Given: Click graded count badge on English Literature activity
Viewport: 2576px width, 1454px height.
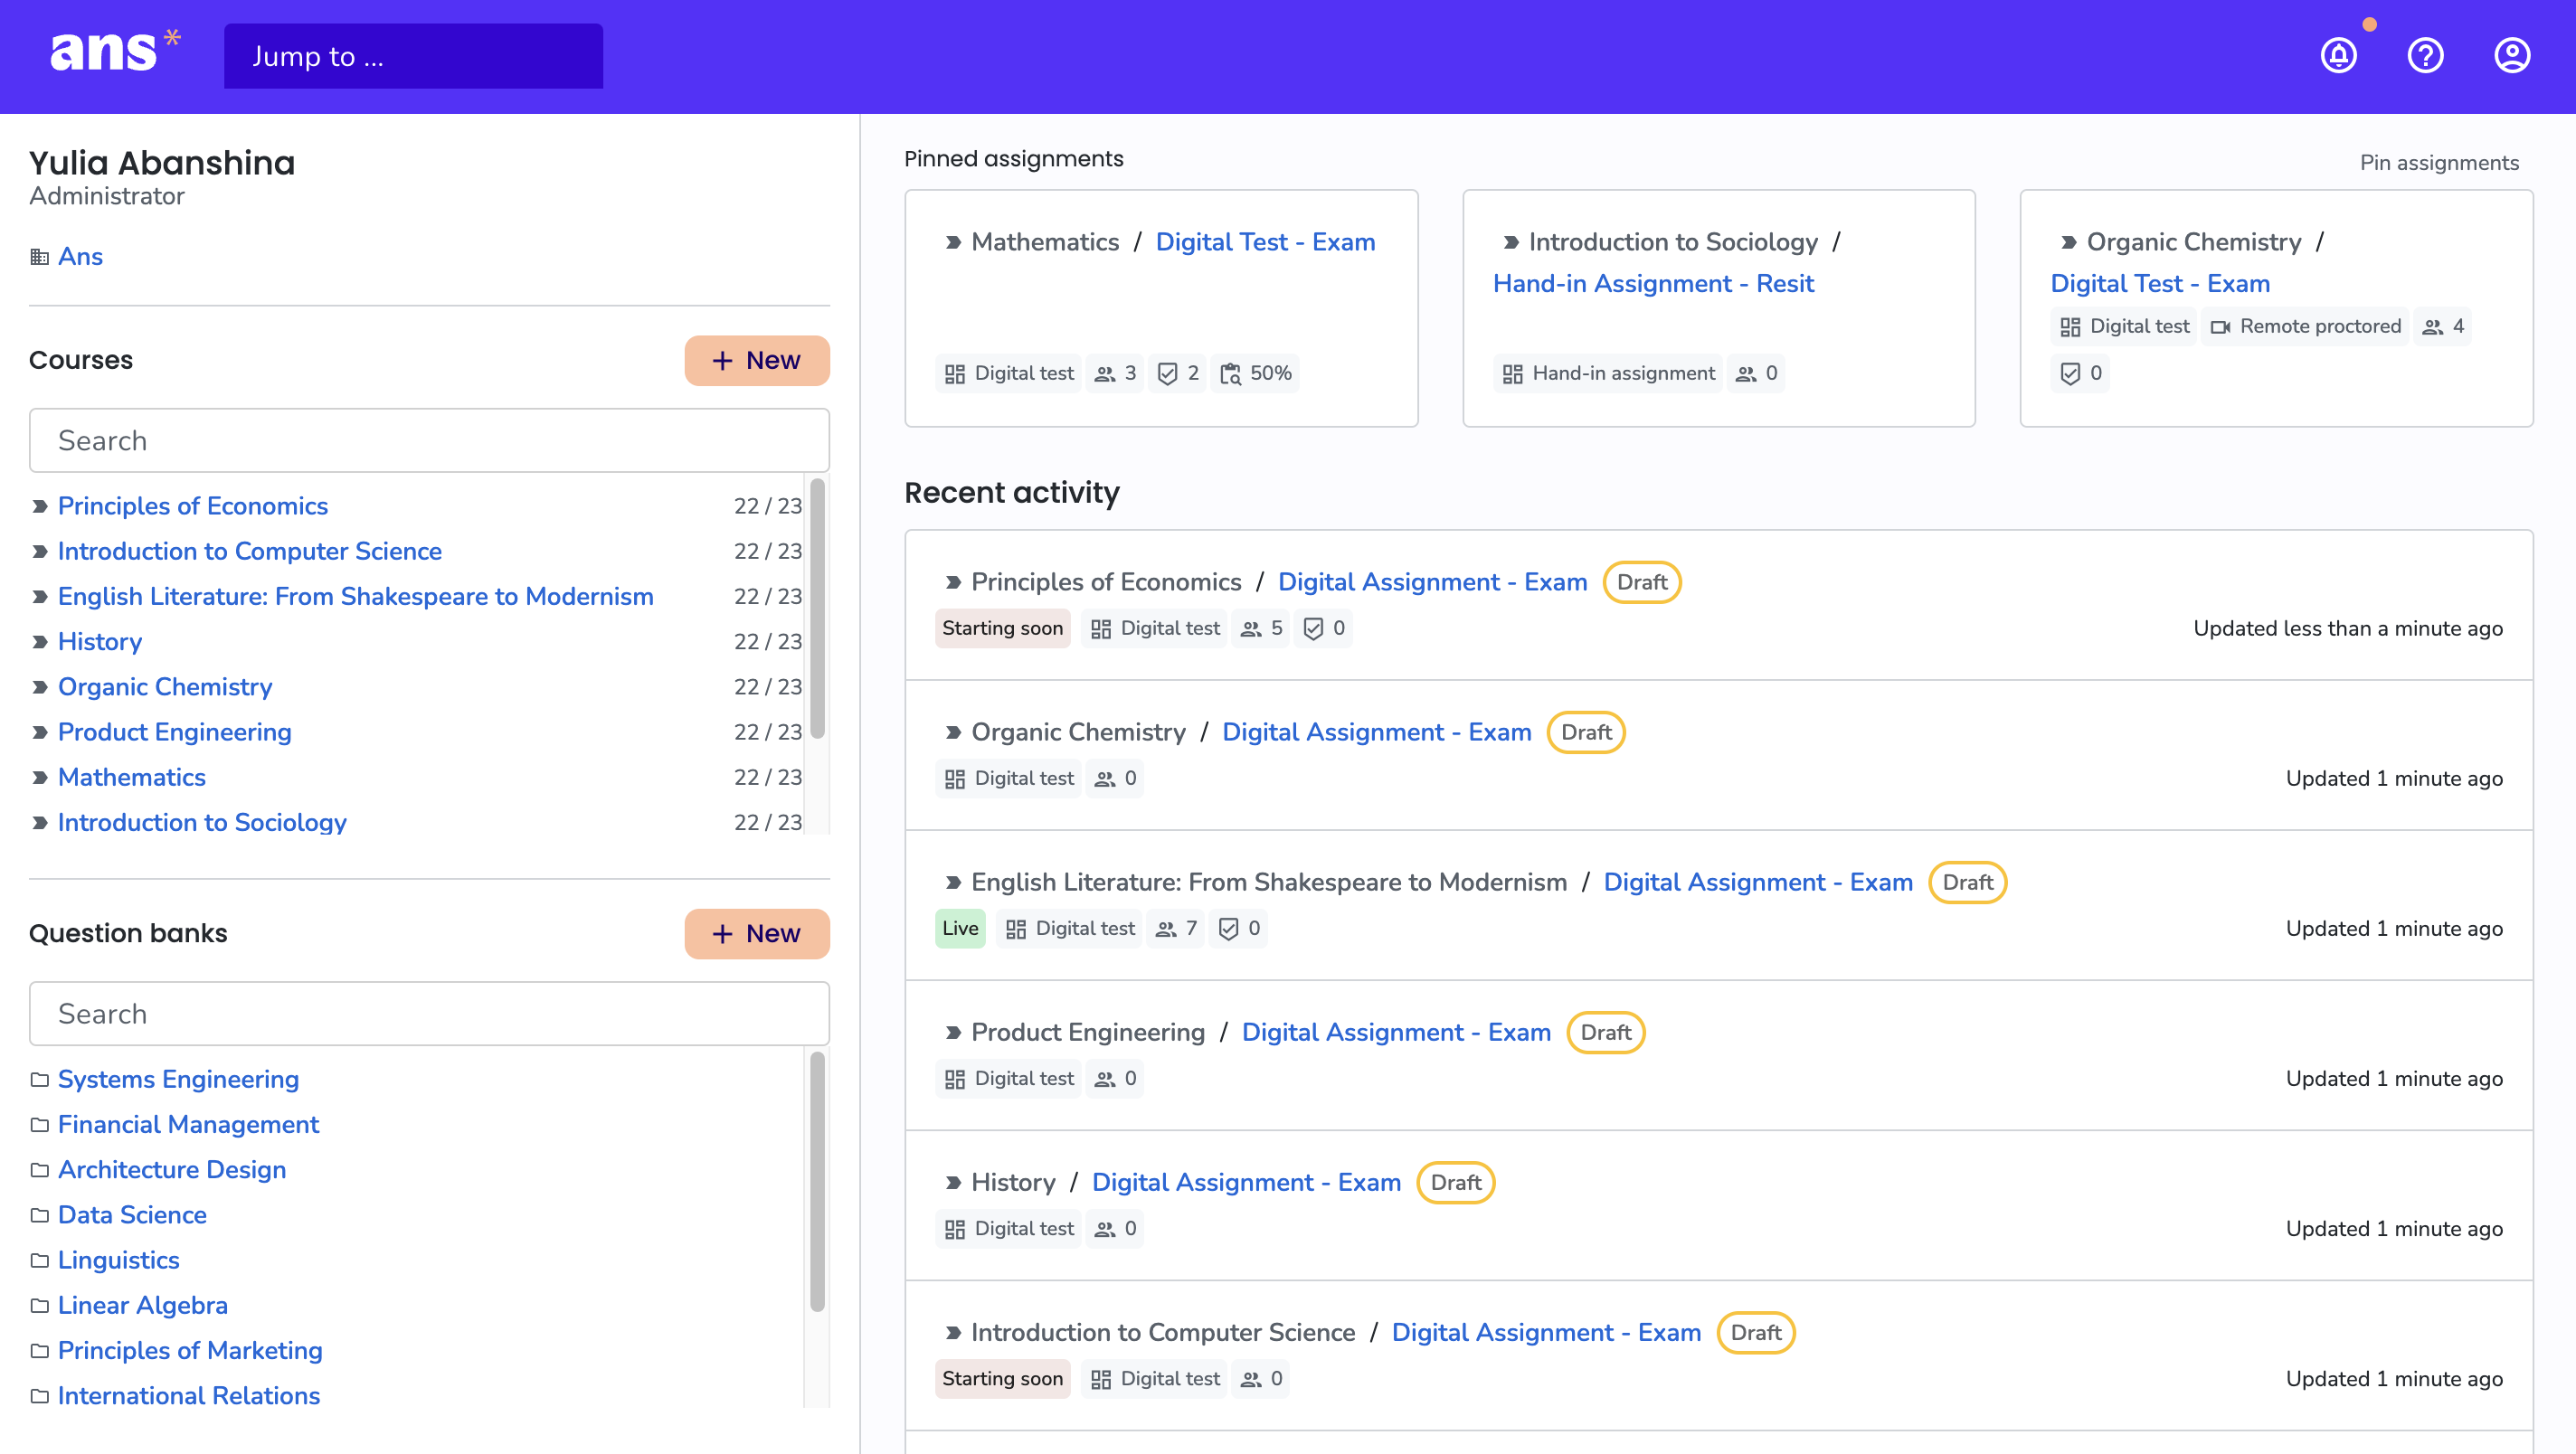Looking at the screenshot, I should point(1239,928).
